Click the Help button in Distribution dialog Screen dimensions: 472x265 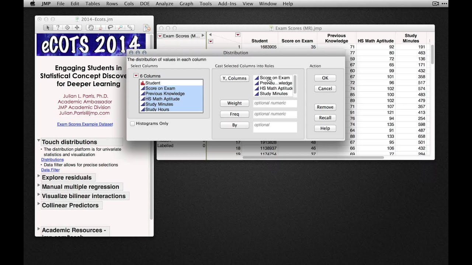[x=325, y=128]
